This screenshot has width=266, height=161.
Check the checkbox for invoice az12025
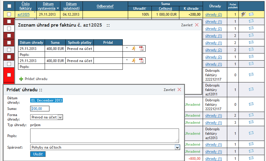pos(9,14)
